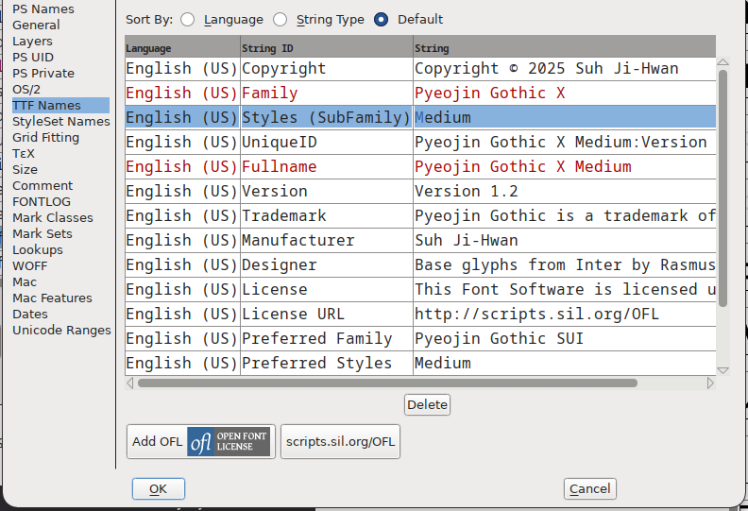Select the Designer string cell
The height and width of the screenshot is (511, 748).
pos(565,264)
